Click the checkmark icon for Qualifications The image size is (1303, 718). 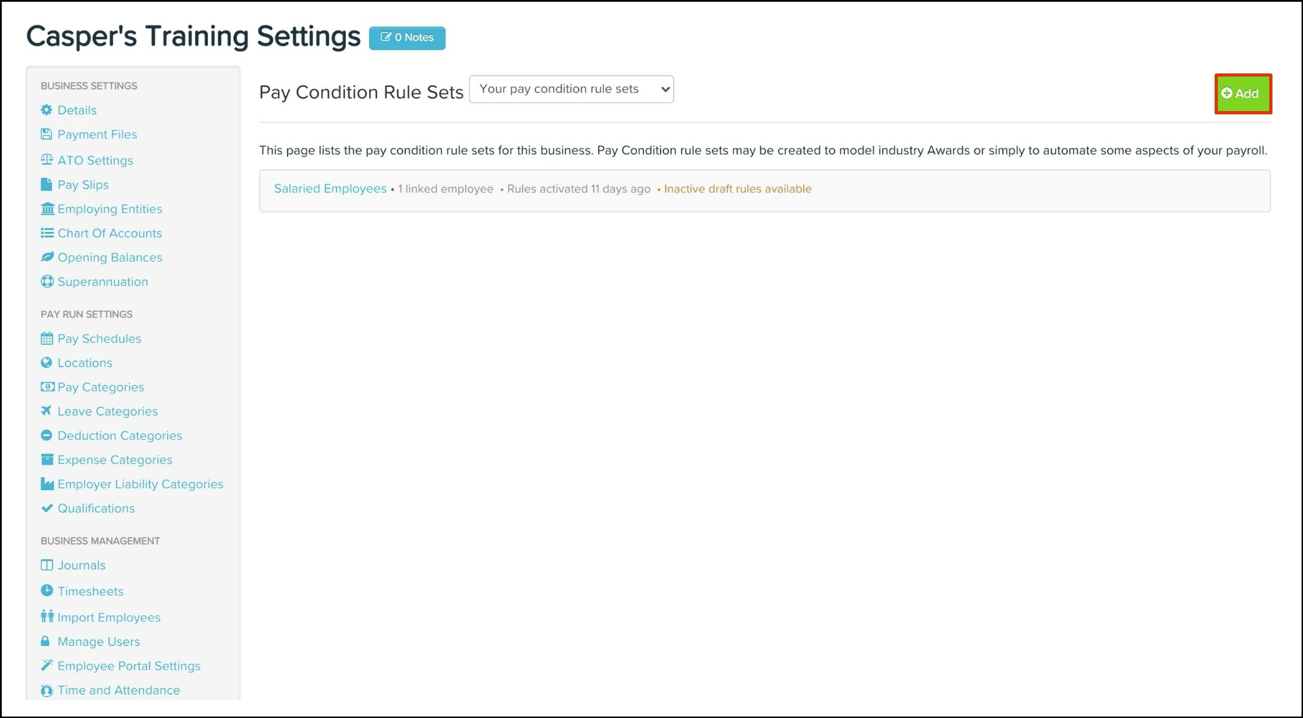pyautogui.click(x=46, y=508)
